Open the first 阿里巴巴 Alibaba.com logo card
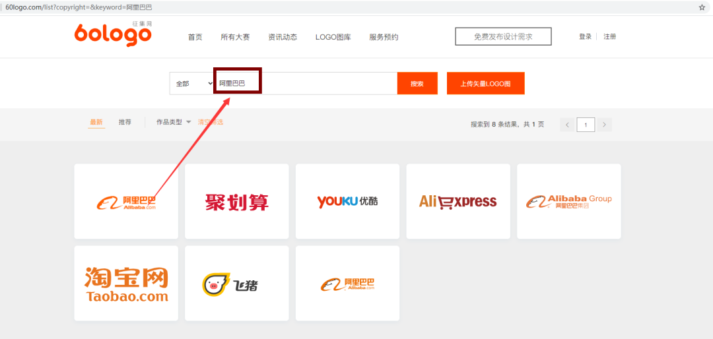 pyautogui.click(x=126, y=201)
